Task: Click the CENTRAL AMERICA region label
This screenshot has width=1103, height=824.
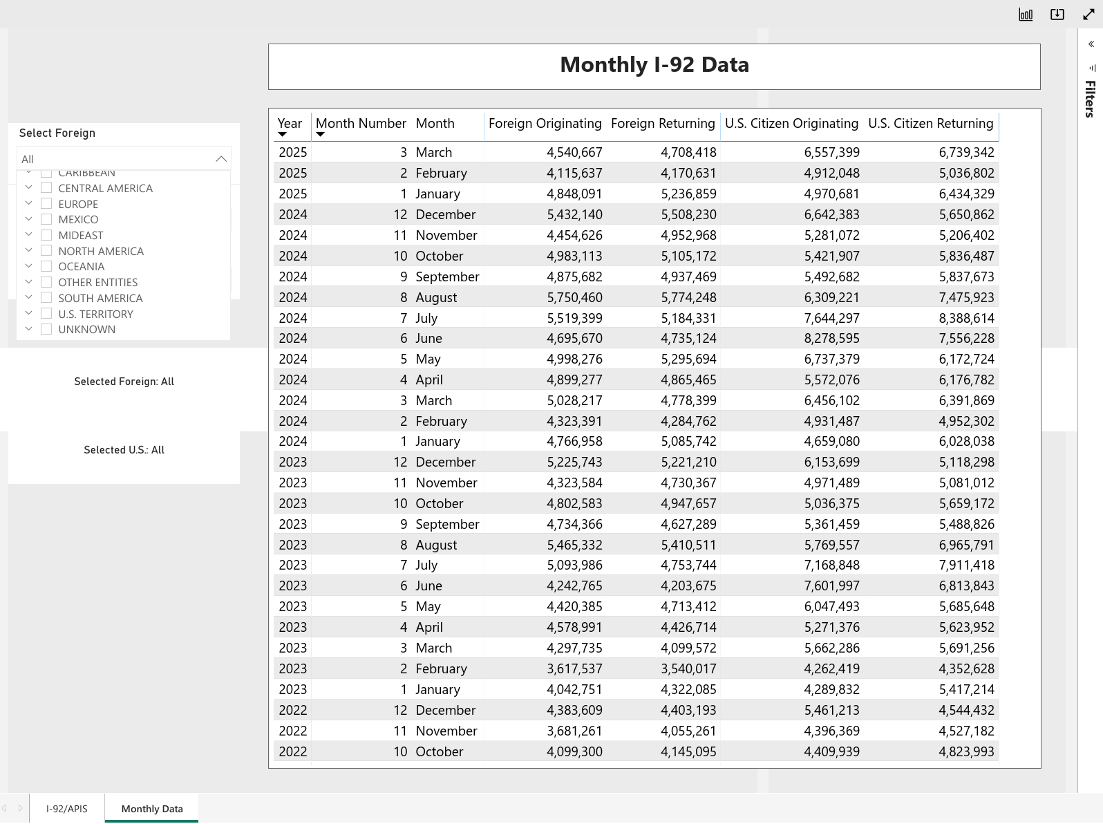Action: (106, 188)
